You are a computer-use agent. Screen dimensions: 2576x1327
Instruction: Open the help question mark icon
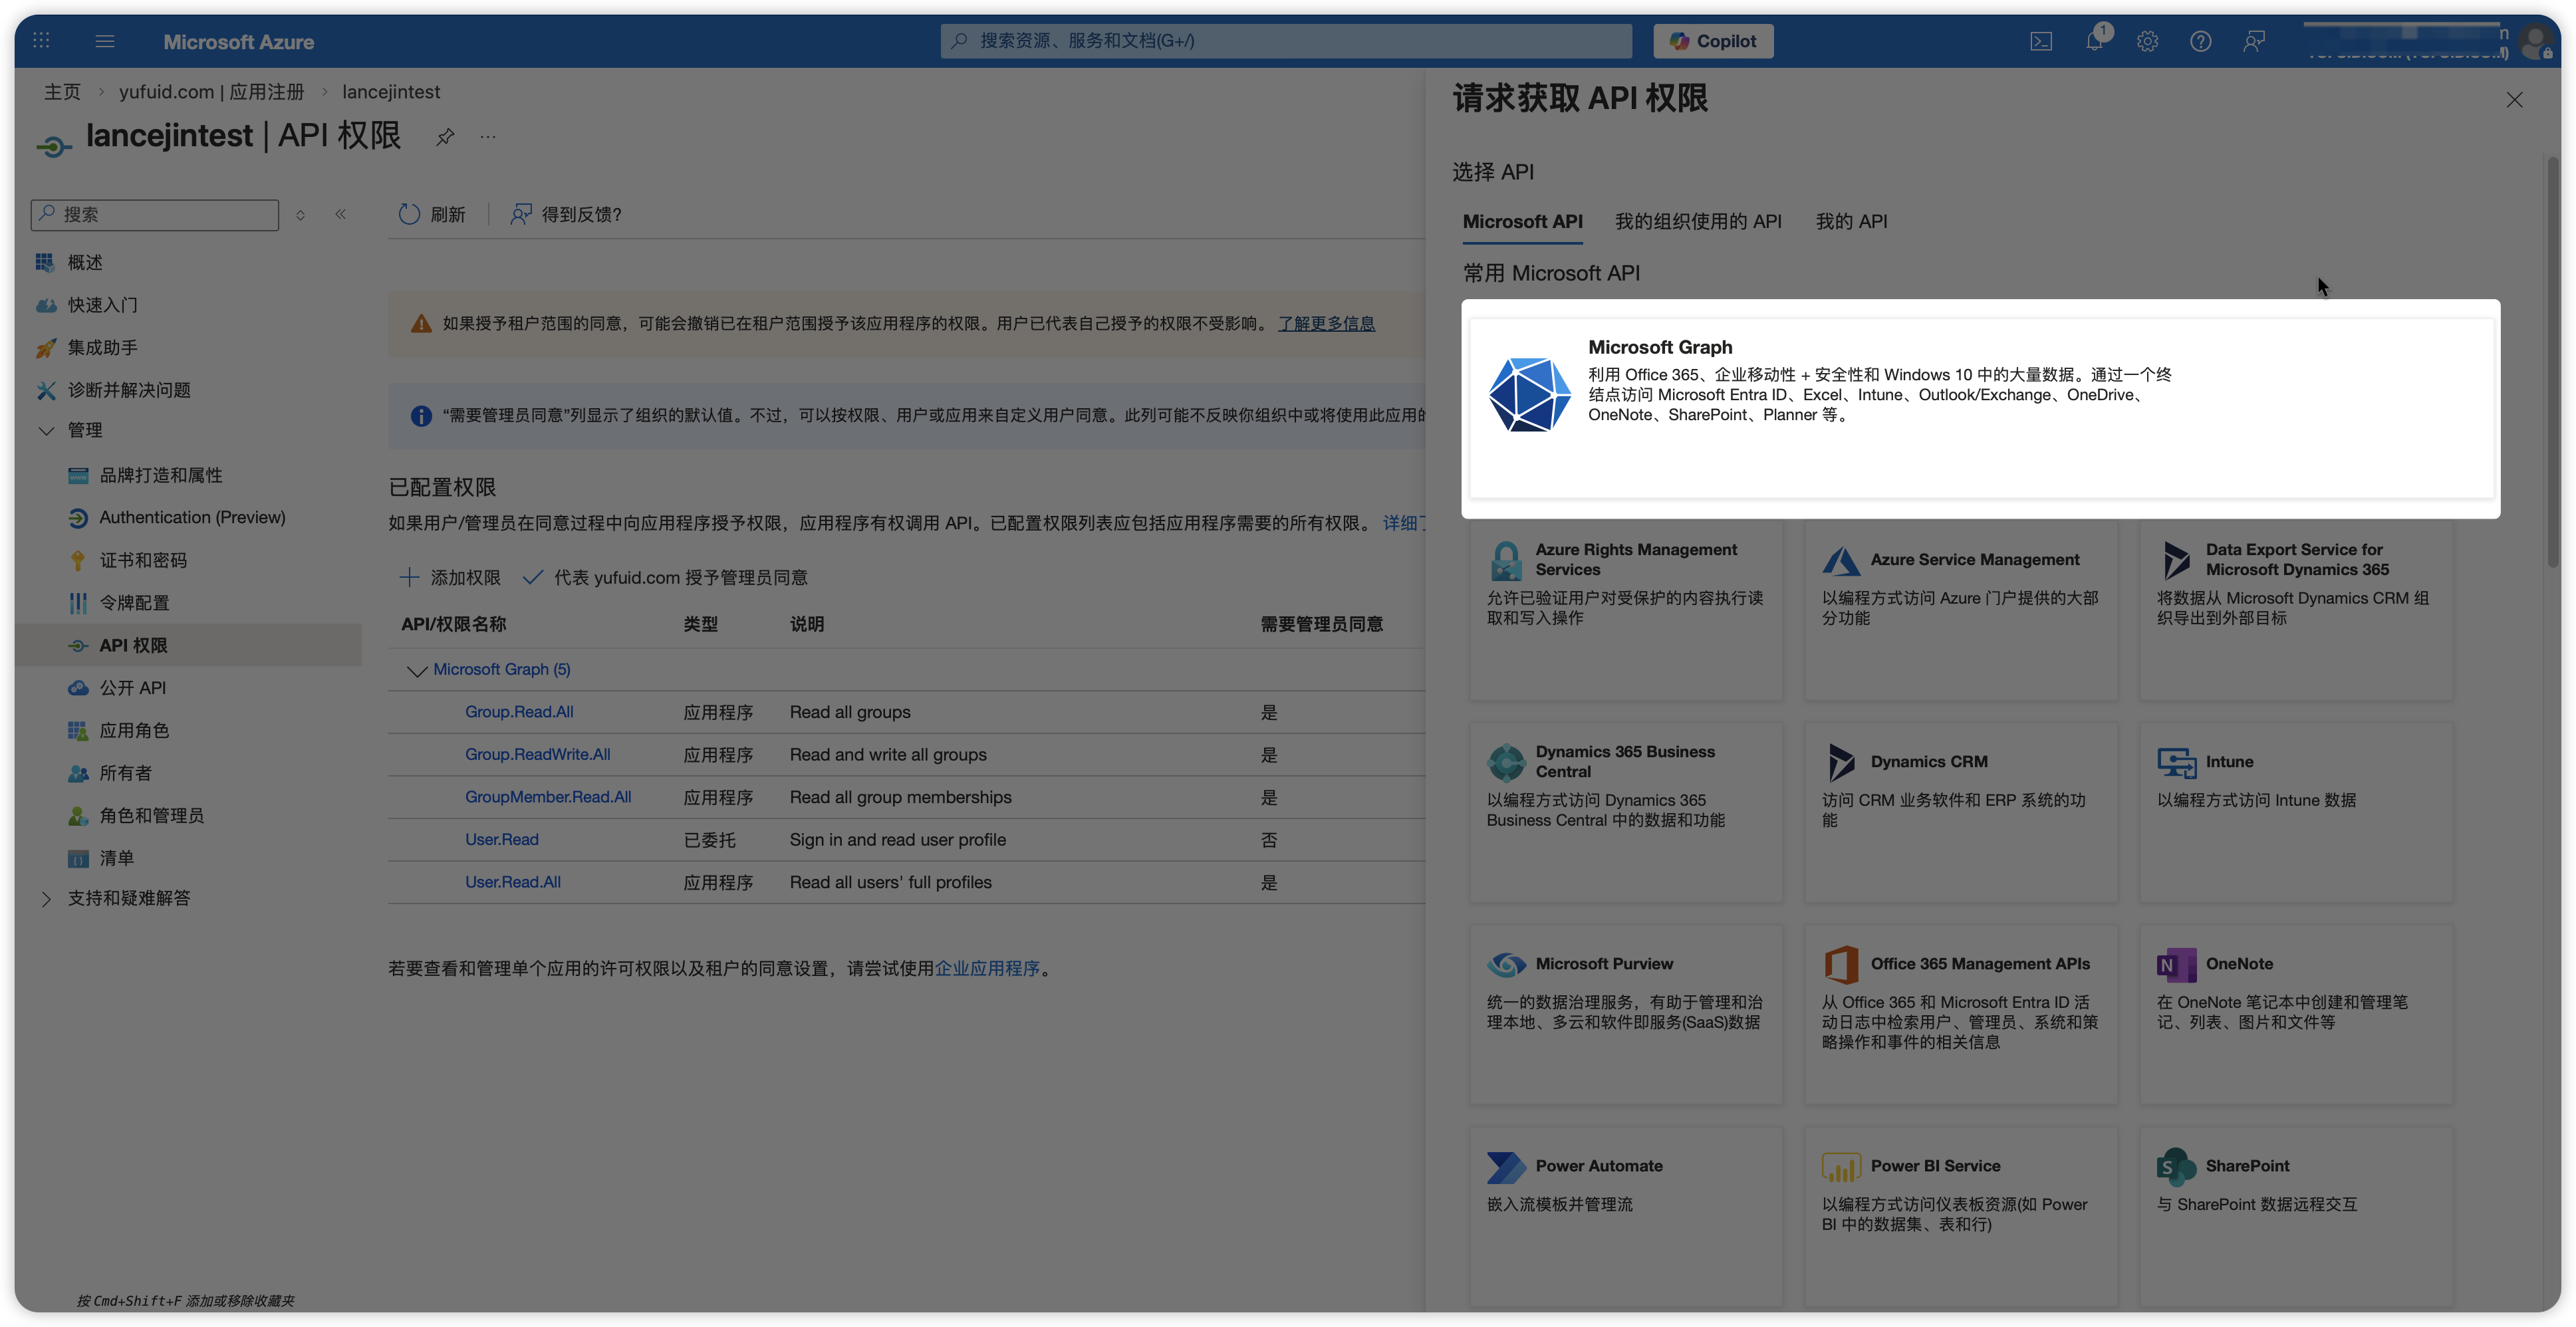(2200, 41)
